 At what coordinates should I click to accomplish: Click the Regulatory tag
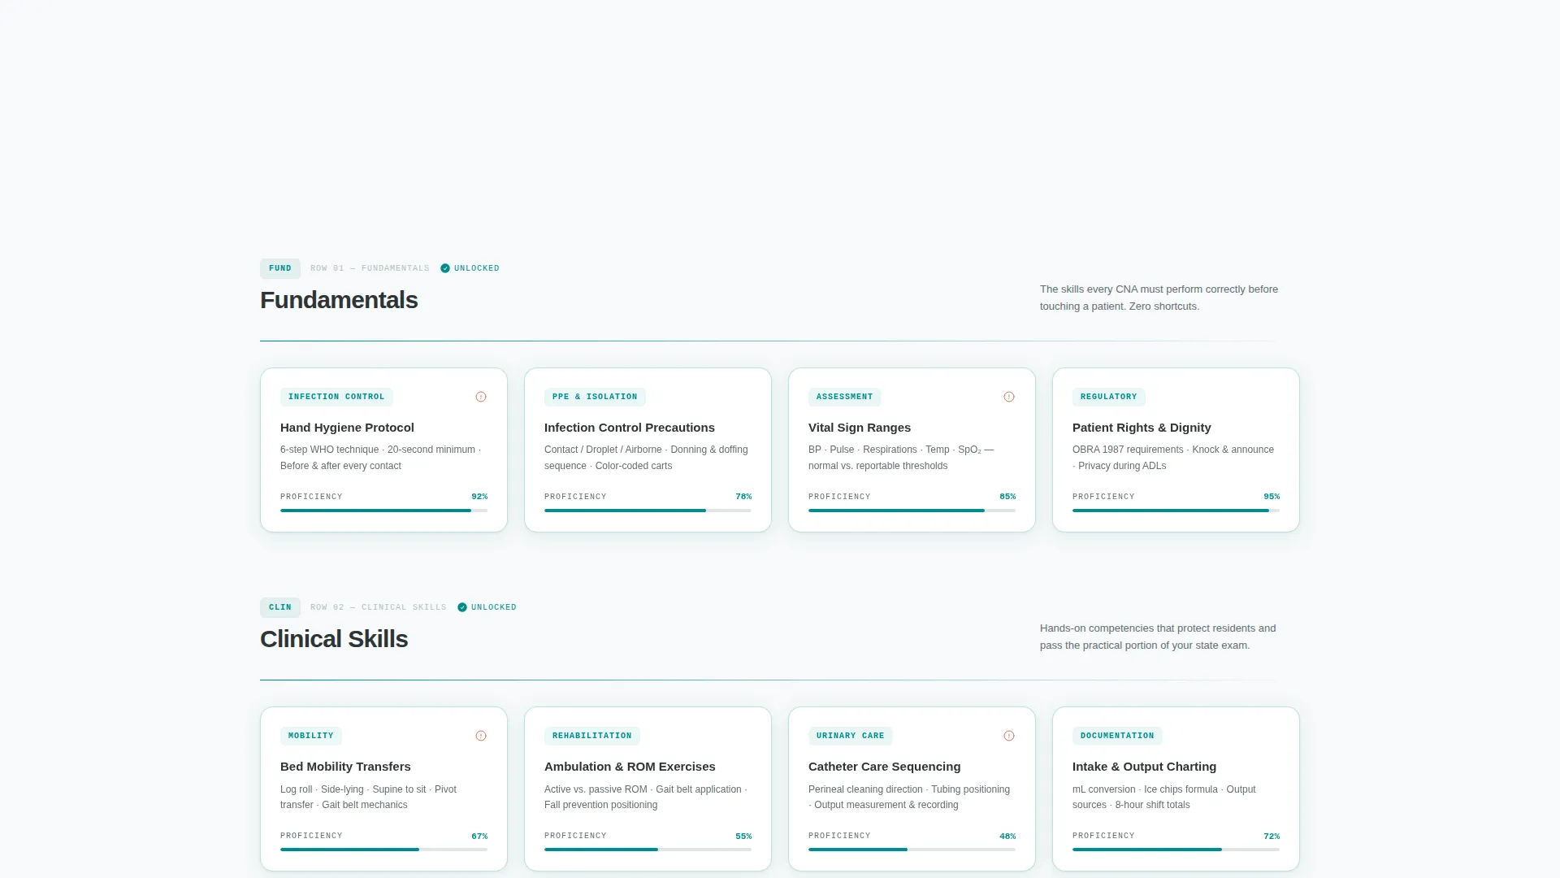point(1108,397)
